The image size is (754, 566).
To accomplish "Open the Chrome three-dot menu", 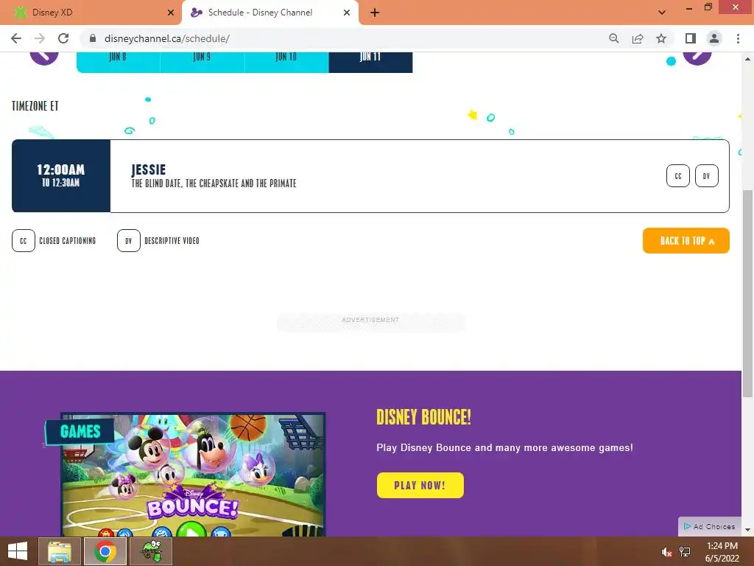I will click(738, 38).
